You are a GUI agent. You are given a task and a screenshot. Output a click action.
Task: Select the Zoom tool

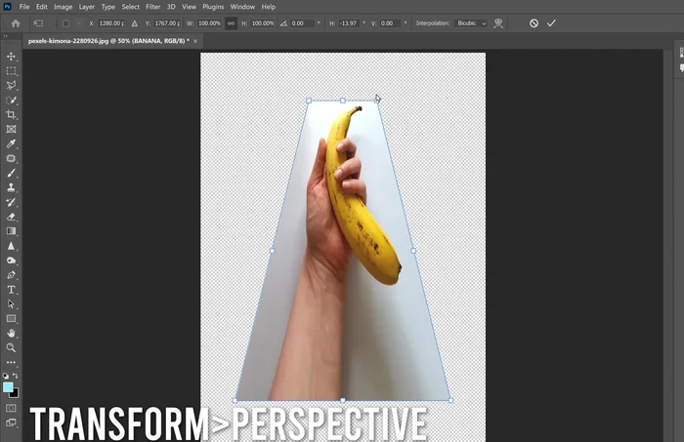pos(12,347)
